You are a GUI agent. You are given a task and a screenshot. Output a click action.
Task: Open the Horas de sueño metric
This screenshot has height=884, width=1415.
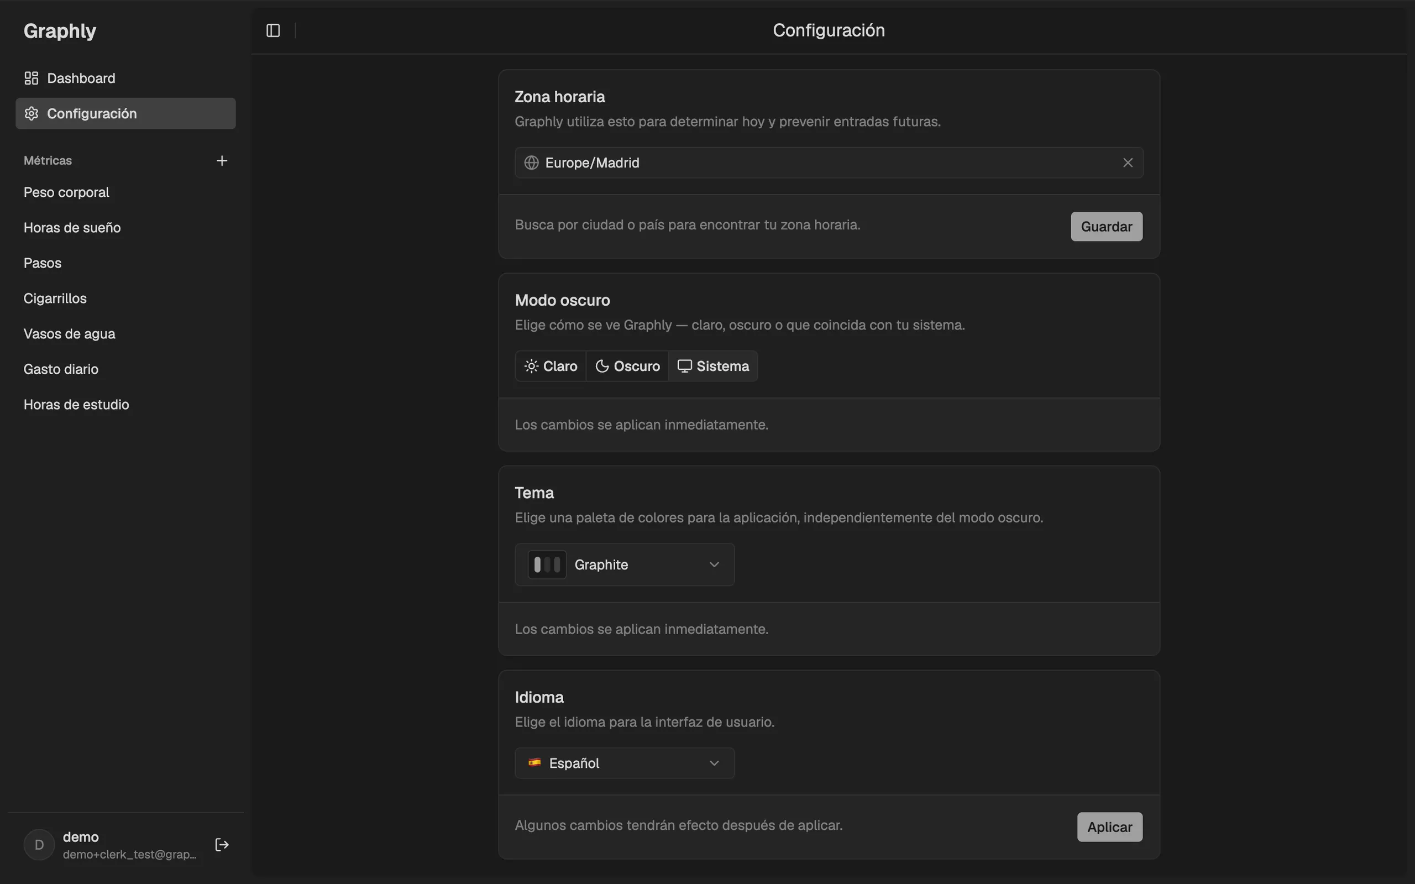125,227
